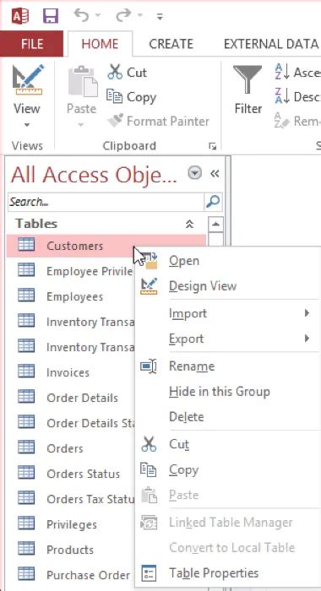Click the ribbon Copy button
This screenshot has height=591, width=321.
point(131,97)
